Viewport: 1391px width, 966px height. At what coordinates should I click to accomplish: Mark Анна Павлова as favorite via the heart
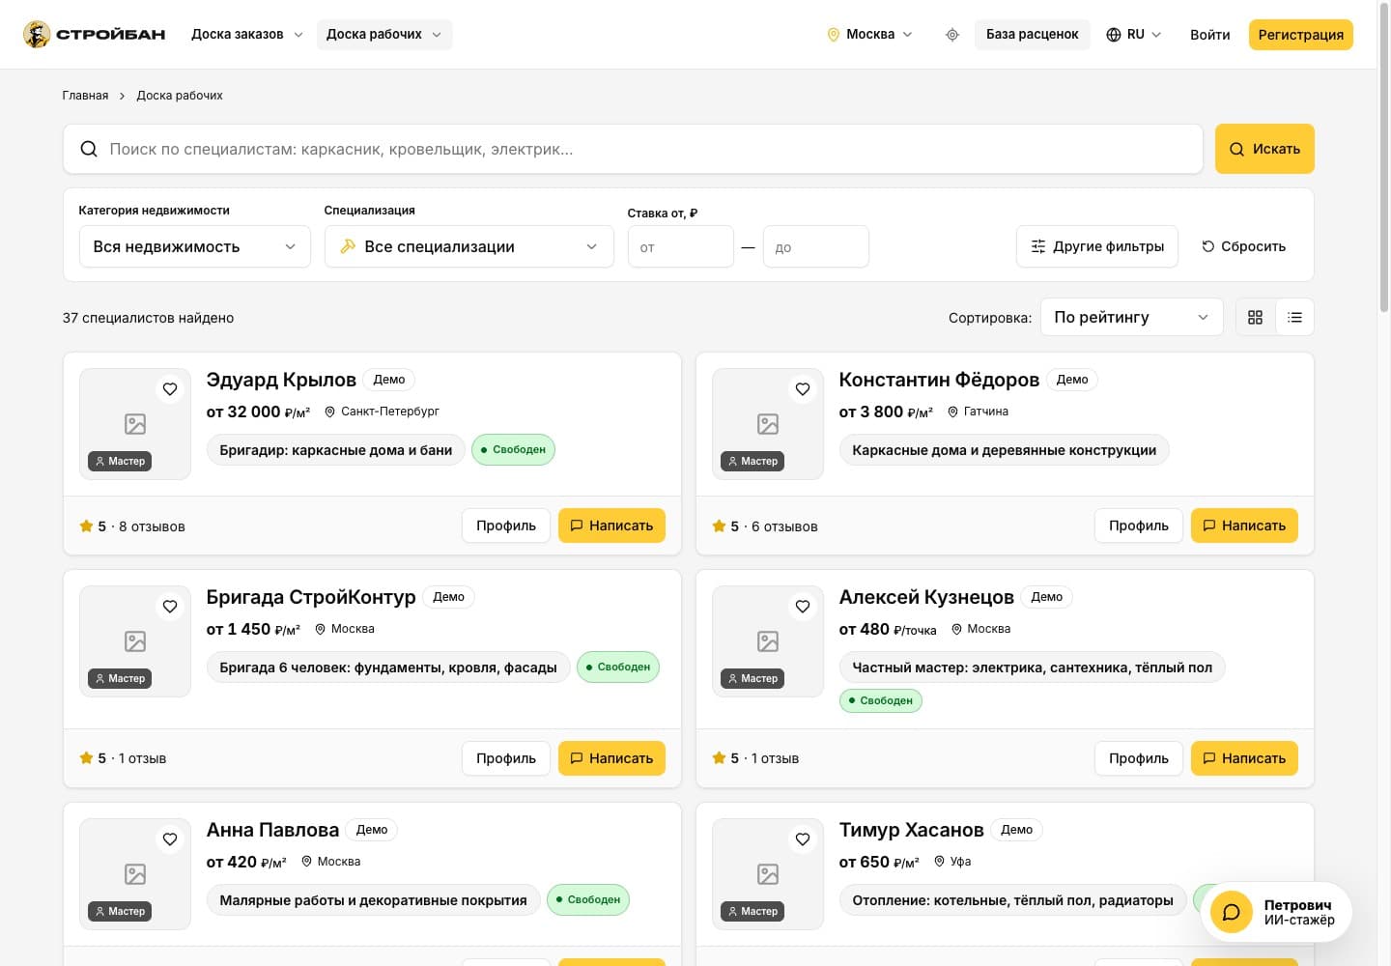point(170,839)
